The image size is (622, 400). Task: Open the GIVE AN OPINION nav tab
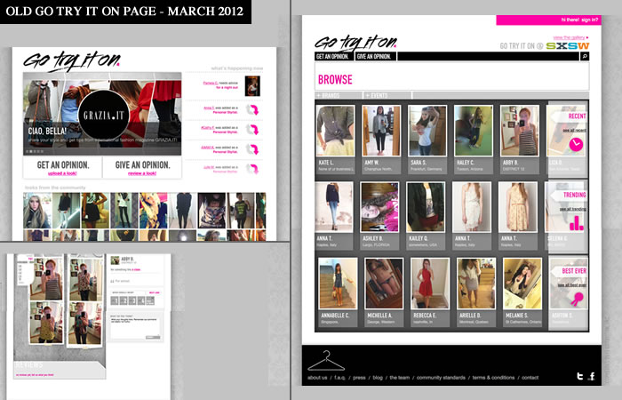tap(374, 57)
